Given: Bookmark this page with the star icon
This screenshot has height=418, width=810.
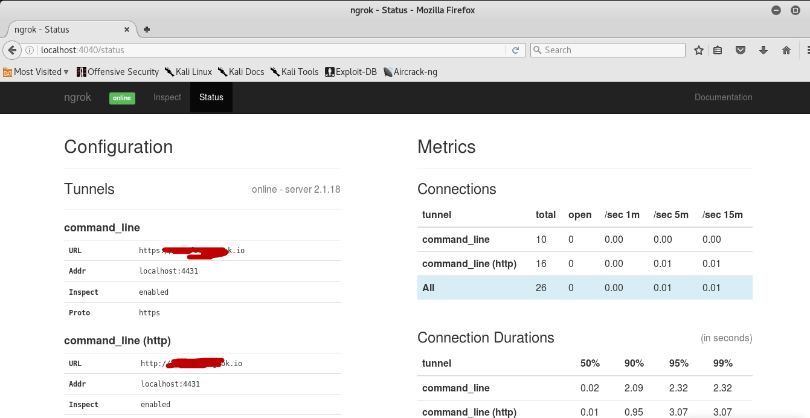Looking at the screenshot, I should pos(699,50).
